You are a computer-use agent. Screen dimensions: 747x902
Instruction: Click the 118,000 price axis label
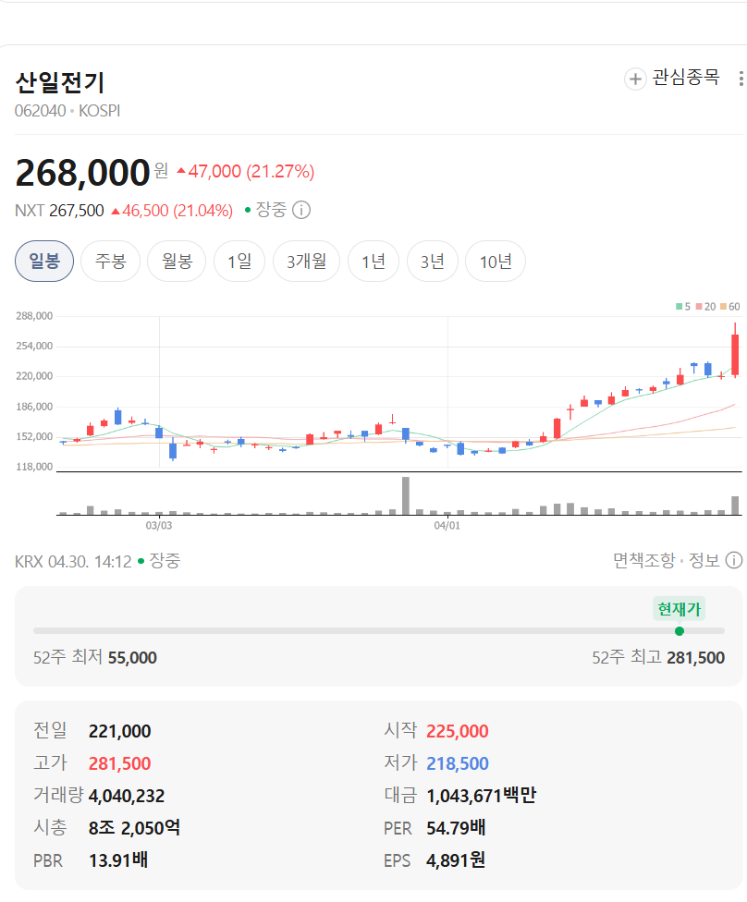click(x=34, y=467)
